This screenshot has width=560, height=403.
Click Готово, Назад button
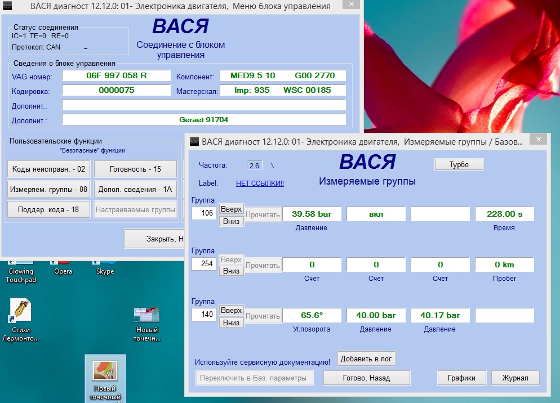pos(366,378)
